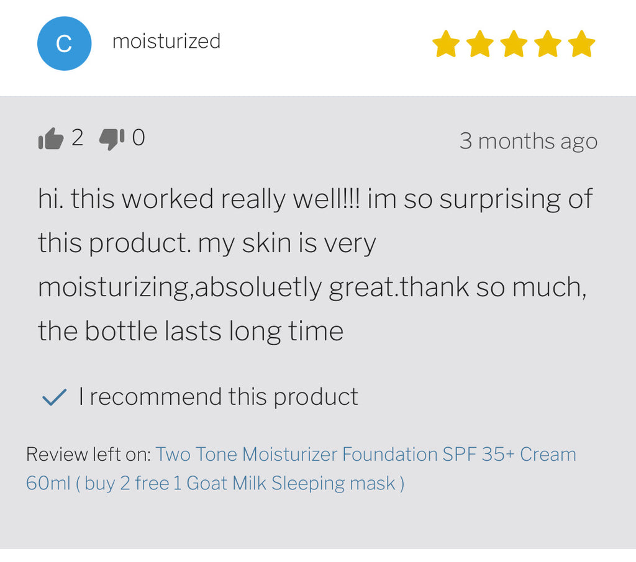Click the fifth rating star
This screenshot has width=636, height=562.
[582, 45]
